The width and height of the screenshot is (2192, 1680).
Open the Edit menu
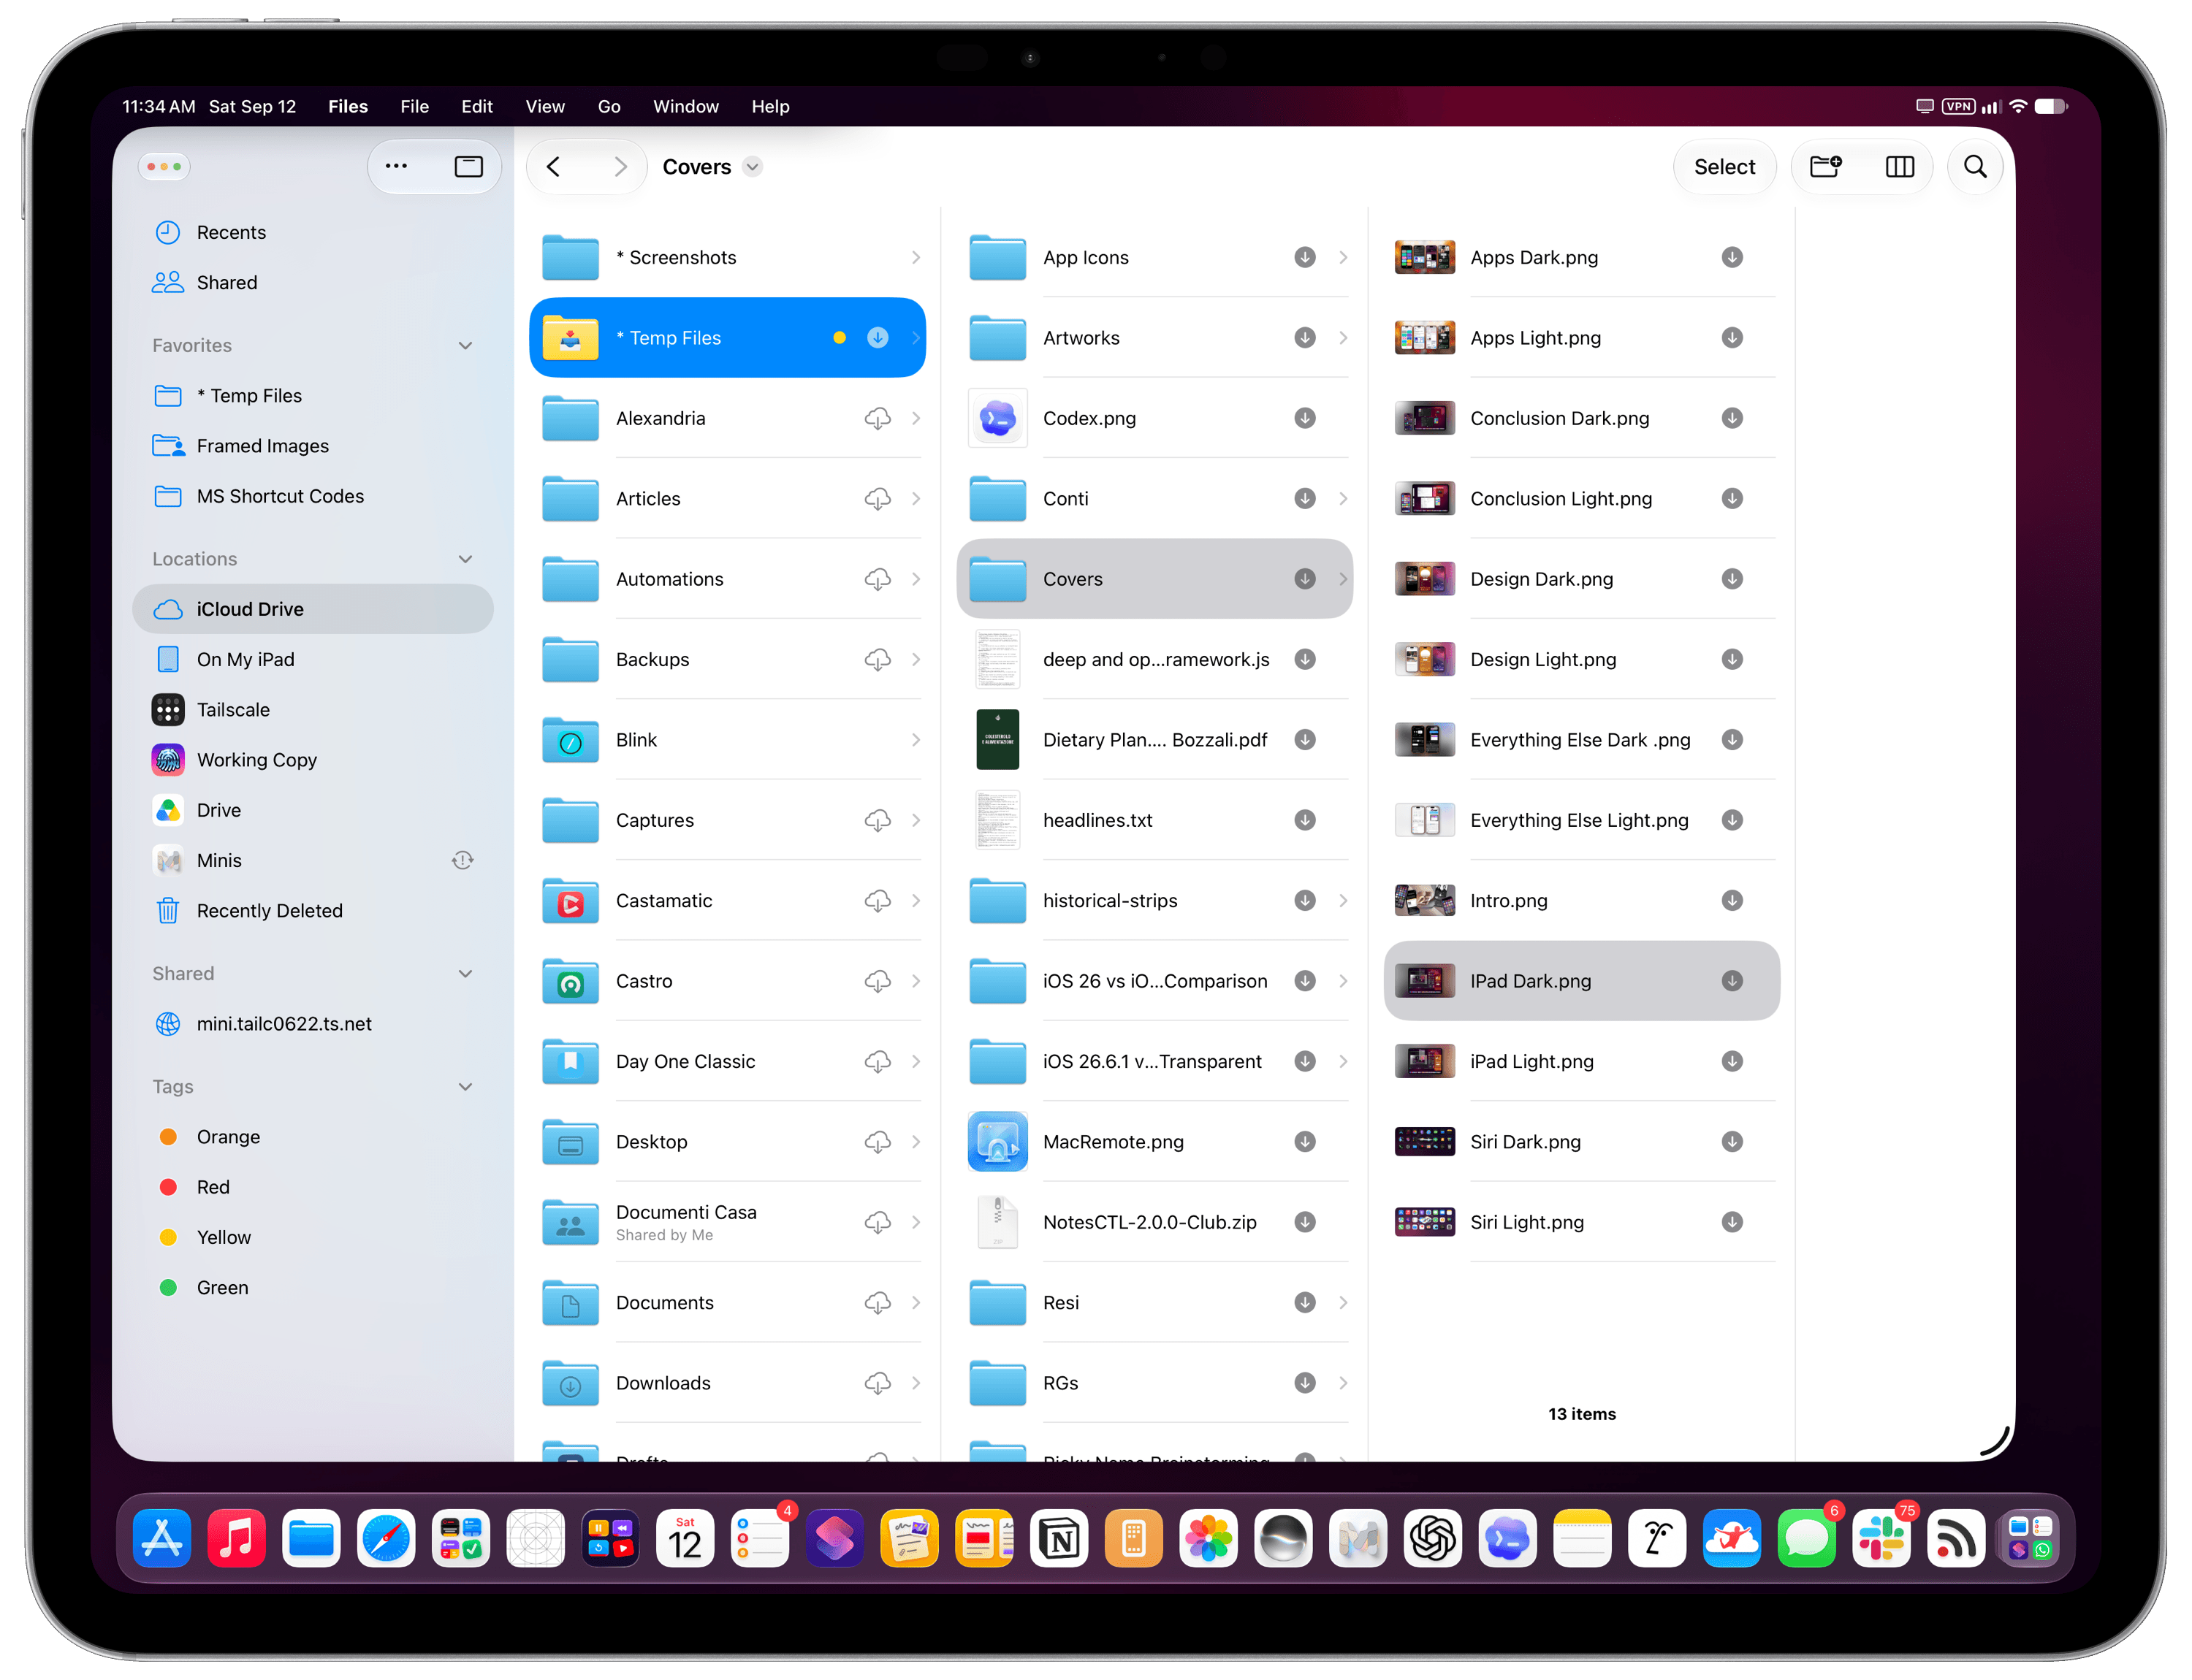pyautogui.click(x=476, y=106)
